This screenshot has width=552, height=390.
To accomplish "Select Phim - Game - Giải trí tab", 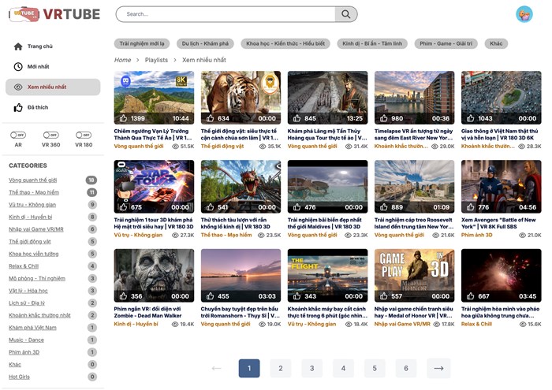I will 446,43.
